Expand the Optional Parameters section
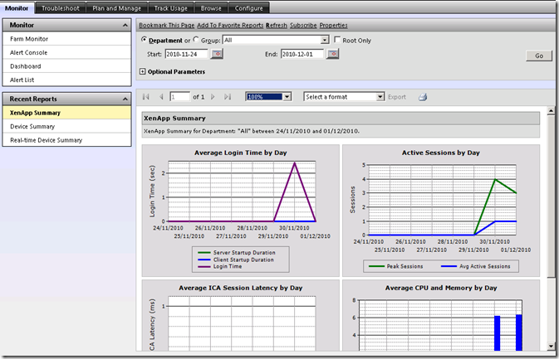559x359 pixels. click(143, 72)
